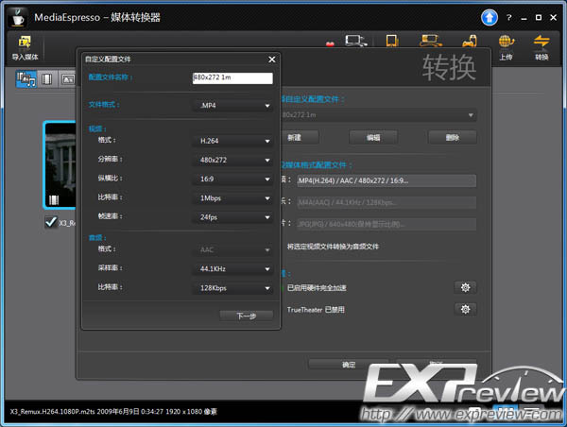Toggle checkbox under the video thumbnail
Viewport: 567px width, 427px height.
coord(52,223)
